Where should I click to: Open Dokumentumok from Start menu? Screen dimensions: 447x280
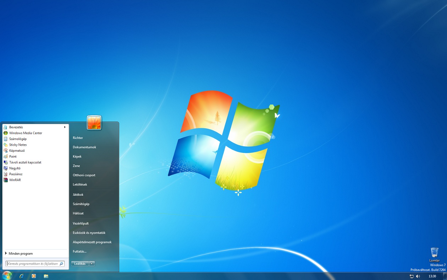84,147
